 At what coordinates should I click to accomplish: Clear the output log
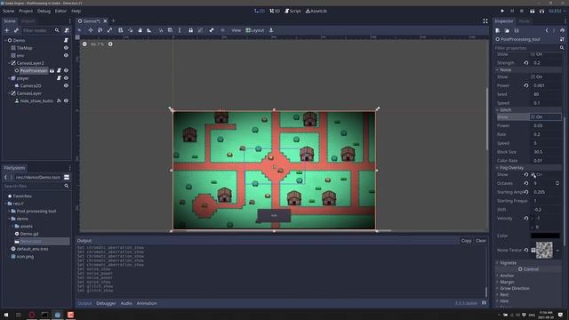[x=481, y=241]
